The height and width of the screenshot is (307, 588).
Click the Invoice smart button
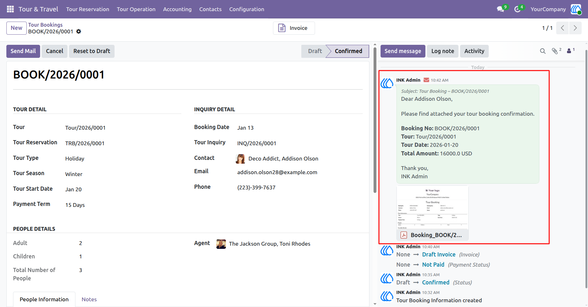pos(294,28)
